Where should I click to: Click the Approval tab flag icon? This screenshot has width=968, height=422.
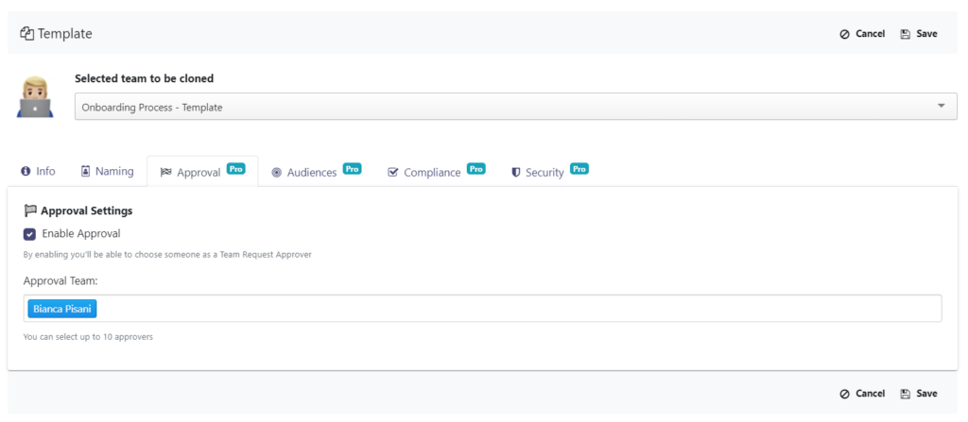(165, 173)
